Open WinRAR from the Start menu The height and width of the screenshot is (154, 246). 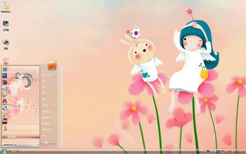click(20, 82)
